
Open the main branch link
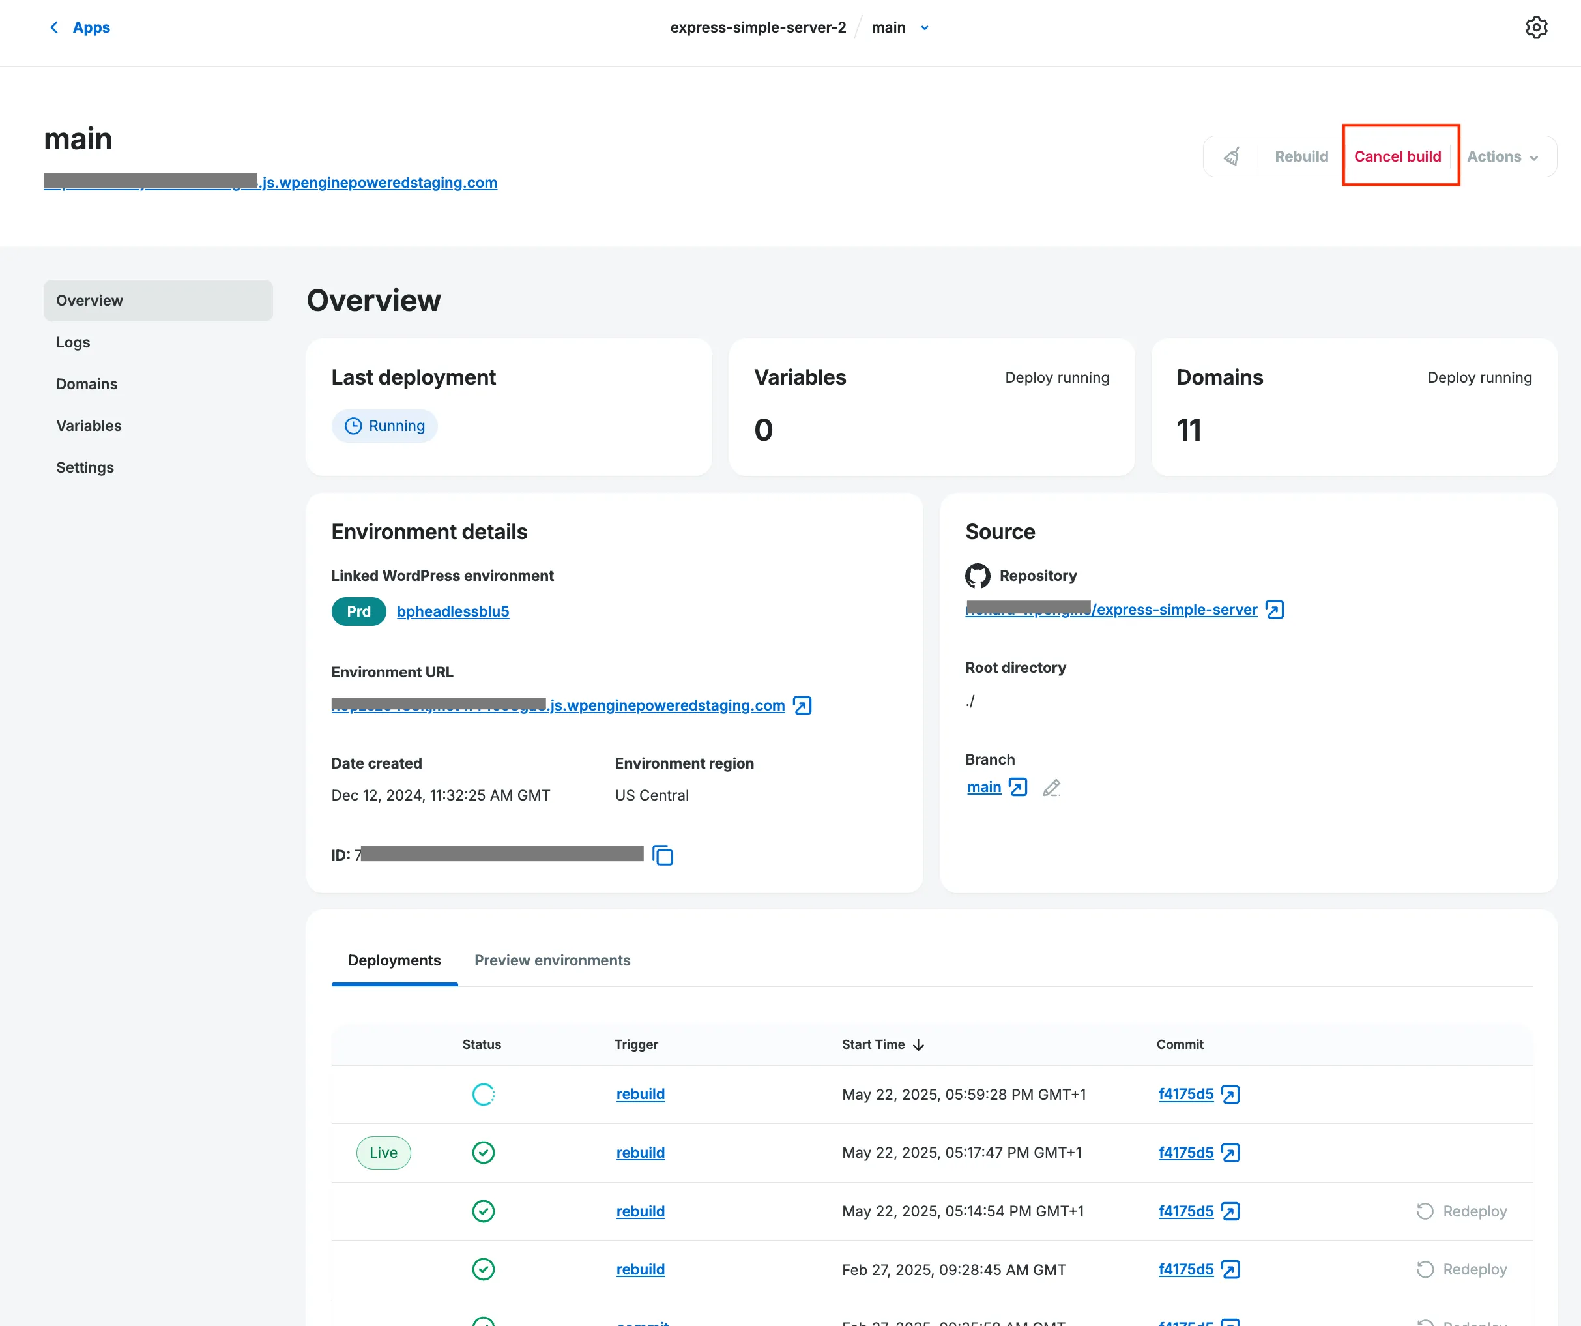coord(984,787)
